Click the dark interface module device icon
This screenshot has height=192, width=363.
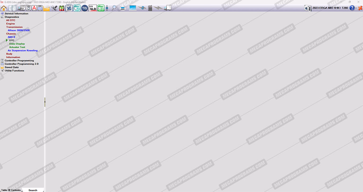click(150, 8)
